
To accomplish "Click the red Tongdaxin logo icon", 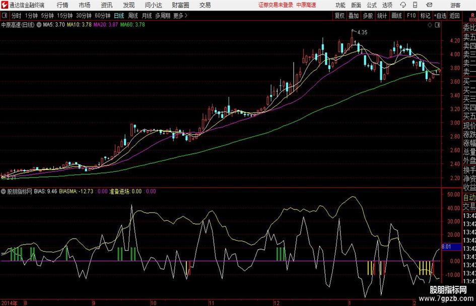I will tap(5, 5).
